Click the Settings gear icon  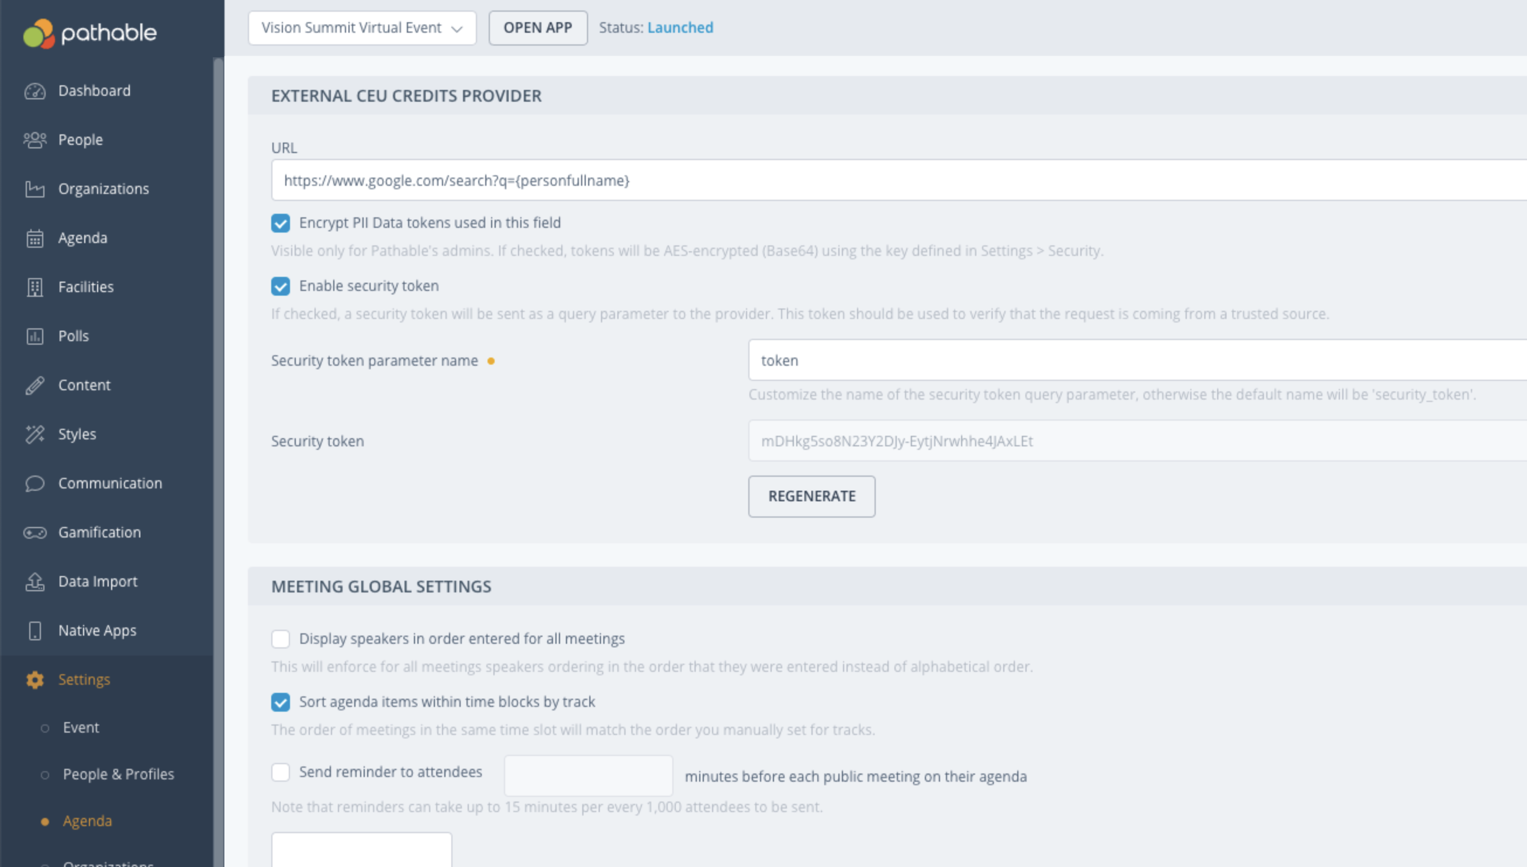34,679
